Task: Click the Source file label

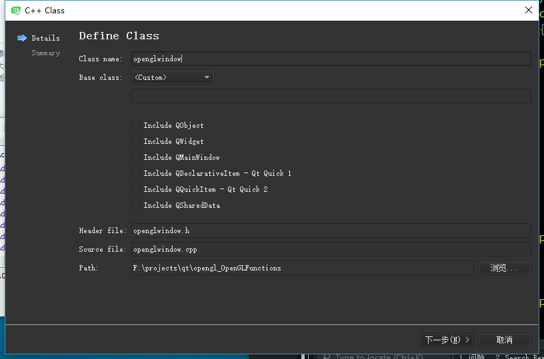Action: [x=103, y=250]
